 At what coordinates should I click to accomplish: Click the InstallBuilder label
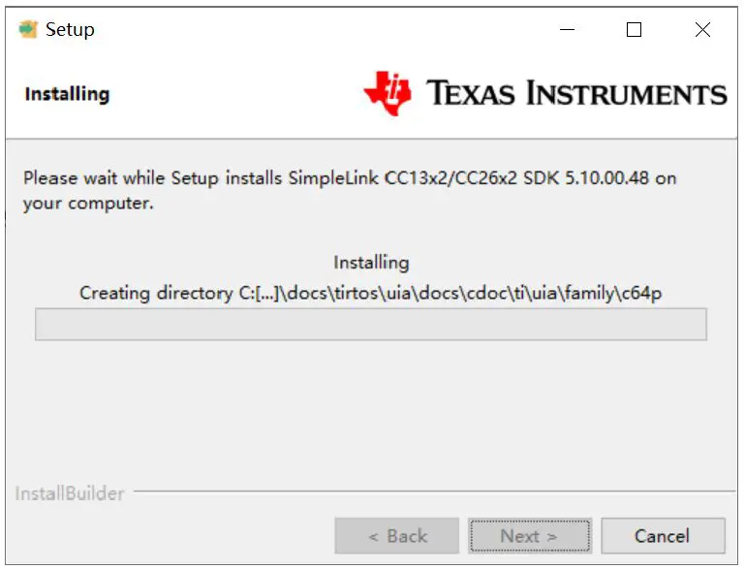coord(70,493)
